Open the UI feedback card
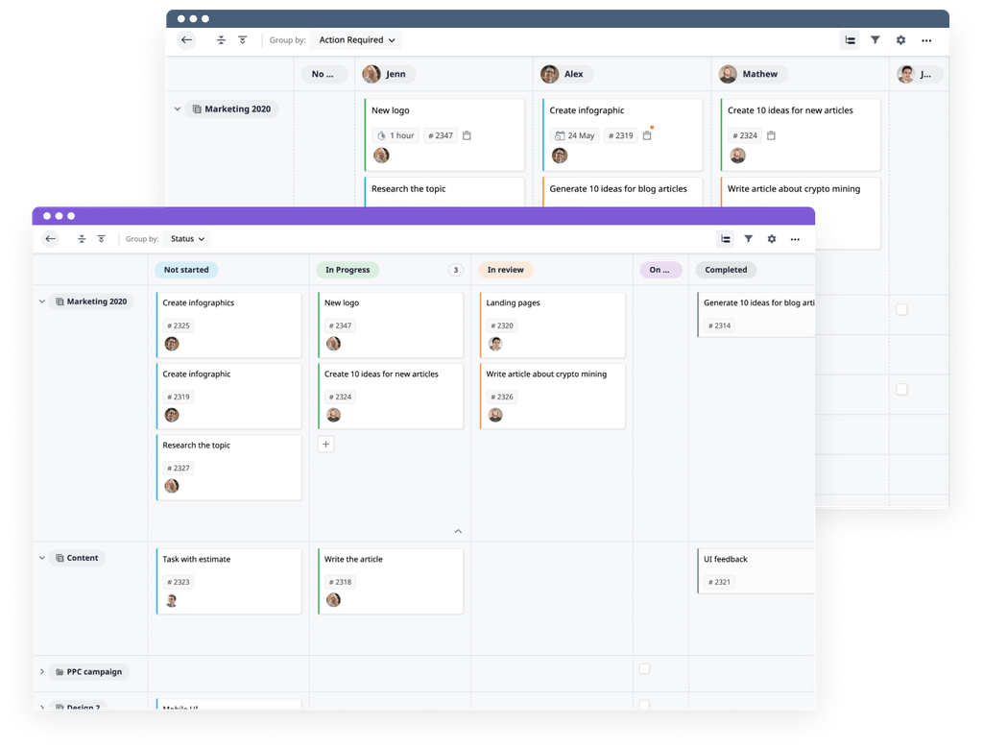This screenshot has height=748, width=983. (x=756, y=571)
